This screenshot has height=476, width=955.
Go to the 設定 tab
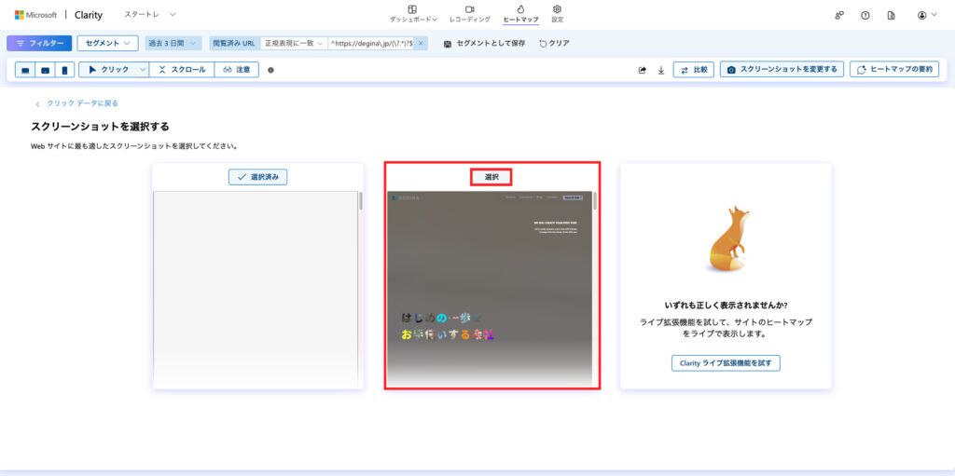[557, 14]
